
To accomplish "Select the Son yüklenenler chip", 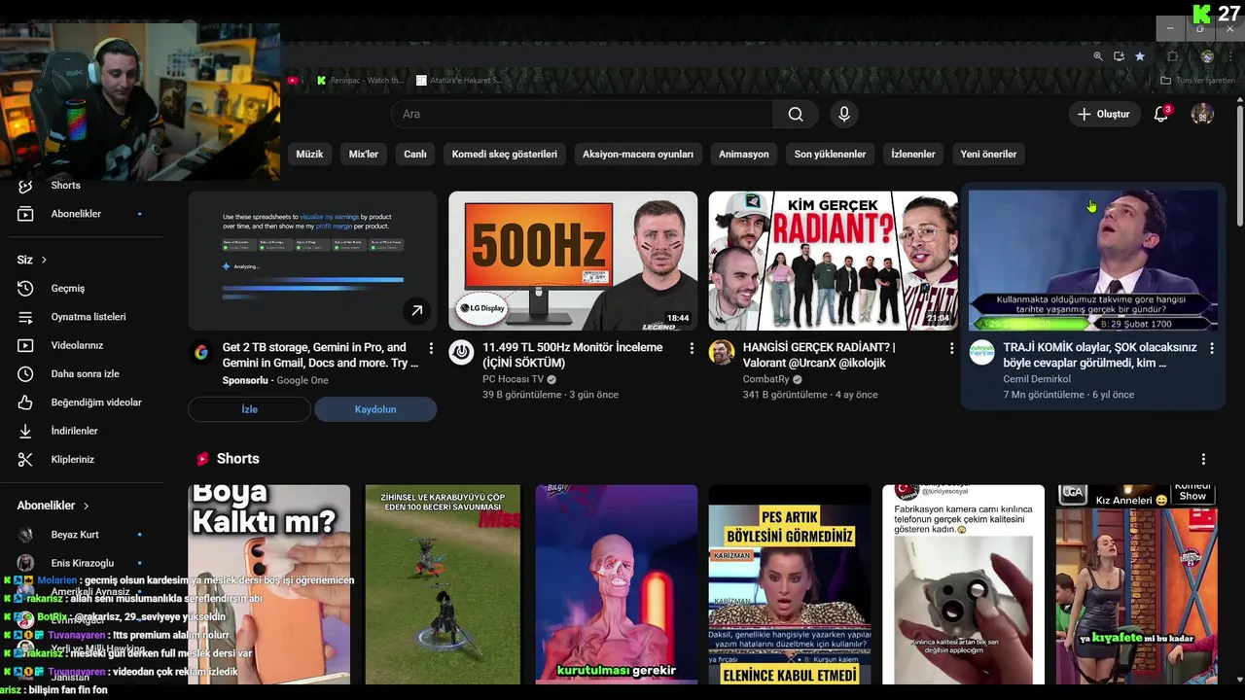I will tap(830, 155).
